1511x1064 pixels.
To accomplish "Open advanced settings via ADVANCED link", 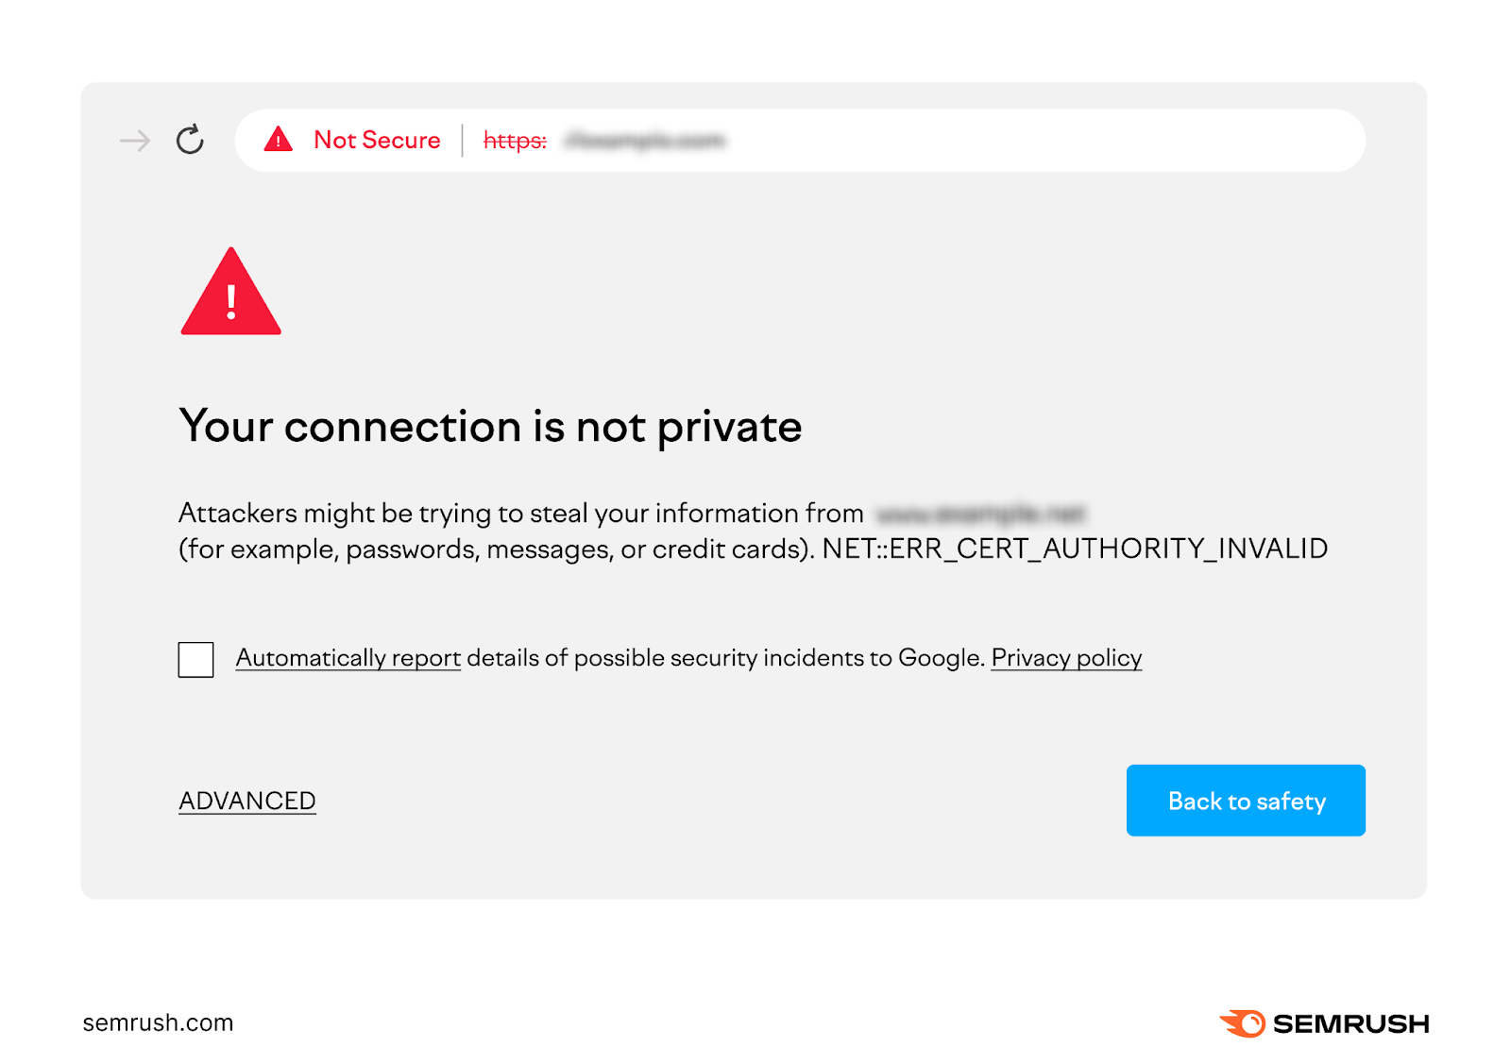I will click(246, 801).
